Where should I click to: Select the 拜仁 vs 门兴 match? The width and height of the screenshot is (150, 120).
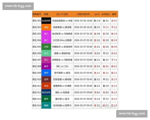click(x=62, y=66)
